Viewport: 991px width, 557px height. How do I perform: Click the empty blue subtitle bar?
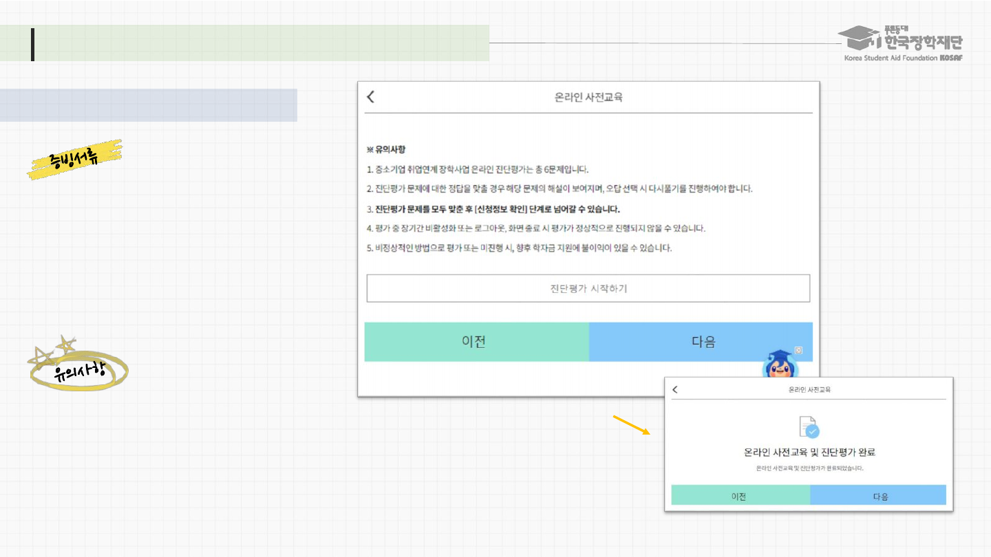pos(149,105)
